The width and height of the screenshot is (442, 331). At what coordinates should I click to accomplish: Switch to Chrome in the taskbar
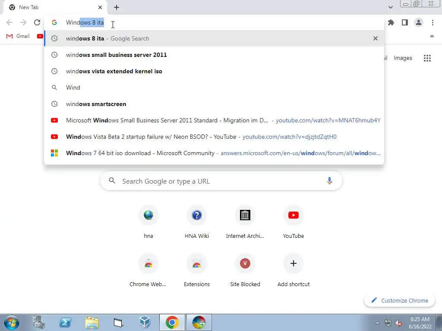(172, 322)
